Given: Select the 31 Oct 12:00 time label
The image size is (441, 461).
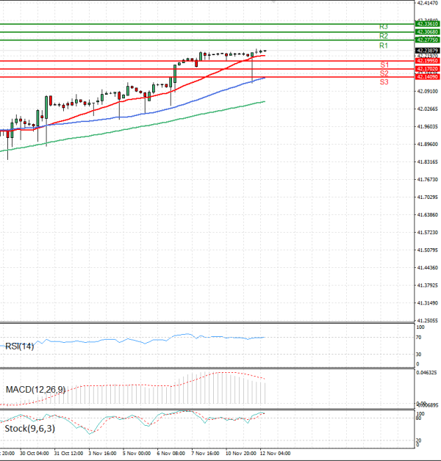Looking at the screenshot, I should tap(67, 453).
